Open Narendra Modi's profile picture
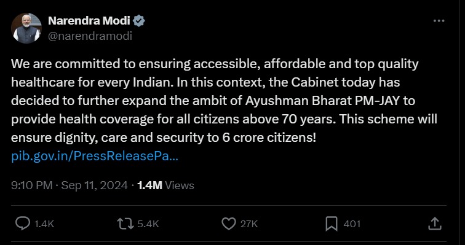The height and width of the screenshot is (245, 465). 26,28
